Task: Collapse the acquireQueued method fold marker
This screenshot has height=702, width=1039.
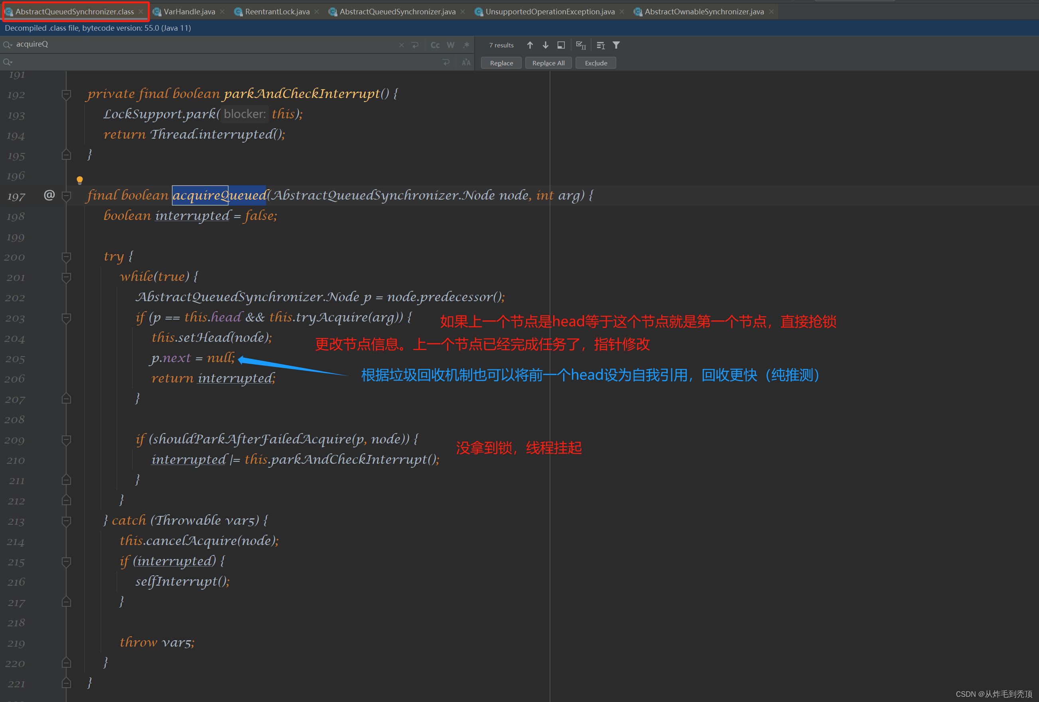Action: 66,196
